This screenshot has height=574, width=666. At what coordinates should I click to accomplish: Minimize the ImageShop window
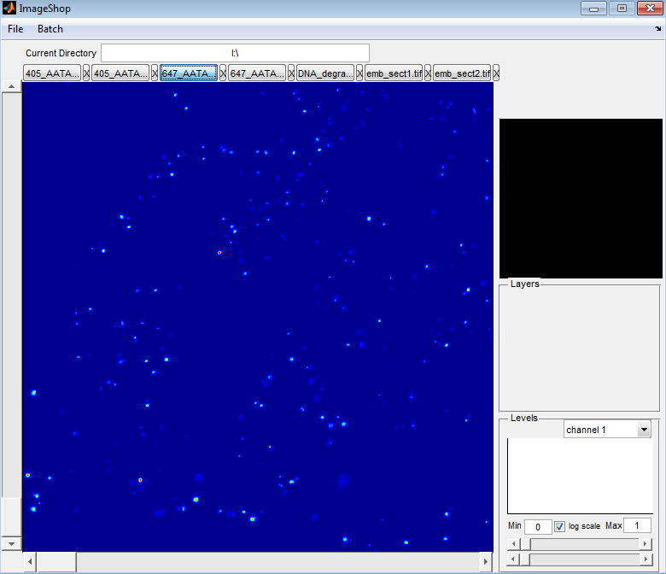coord(593,9)
